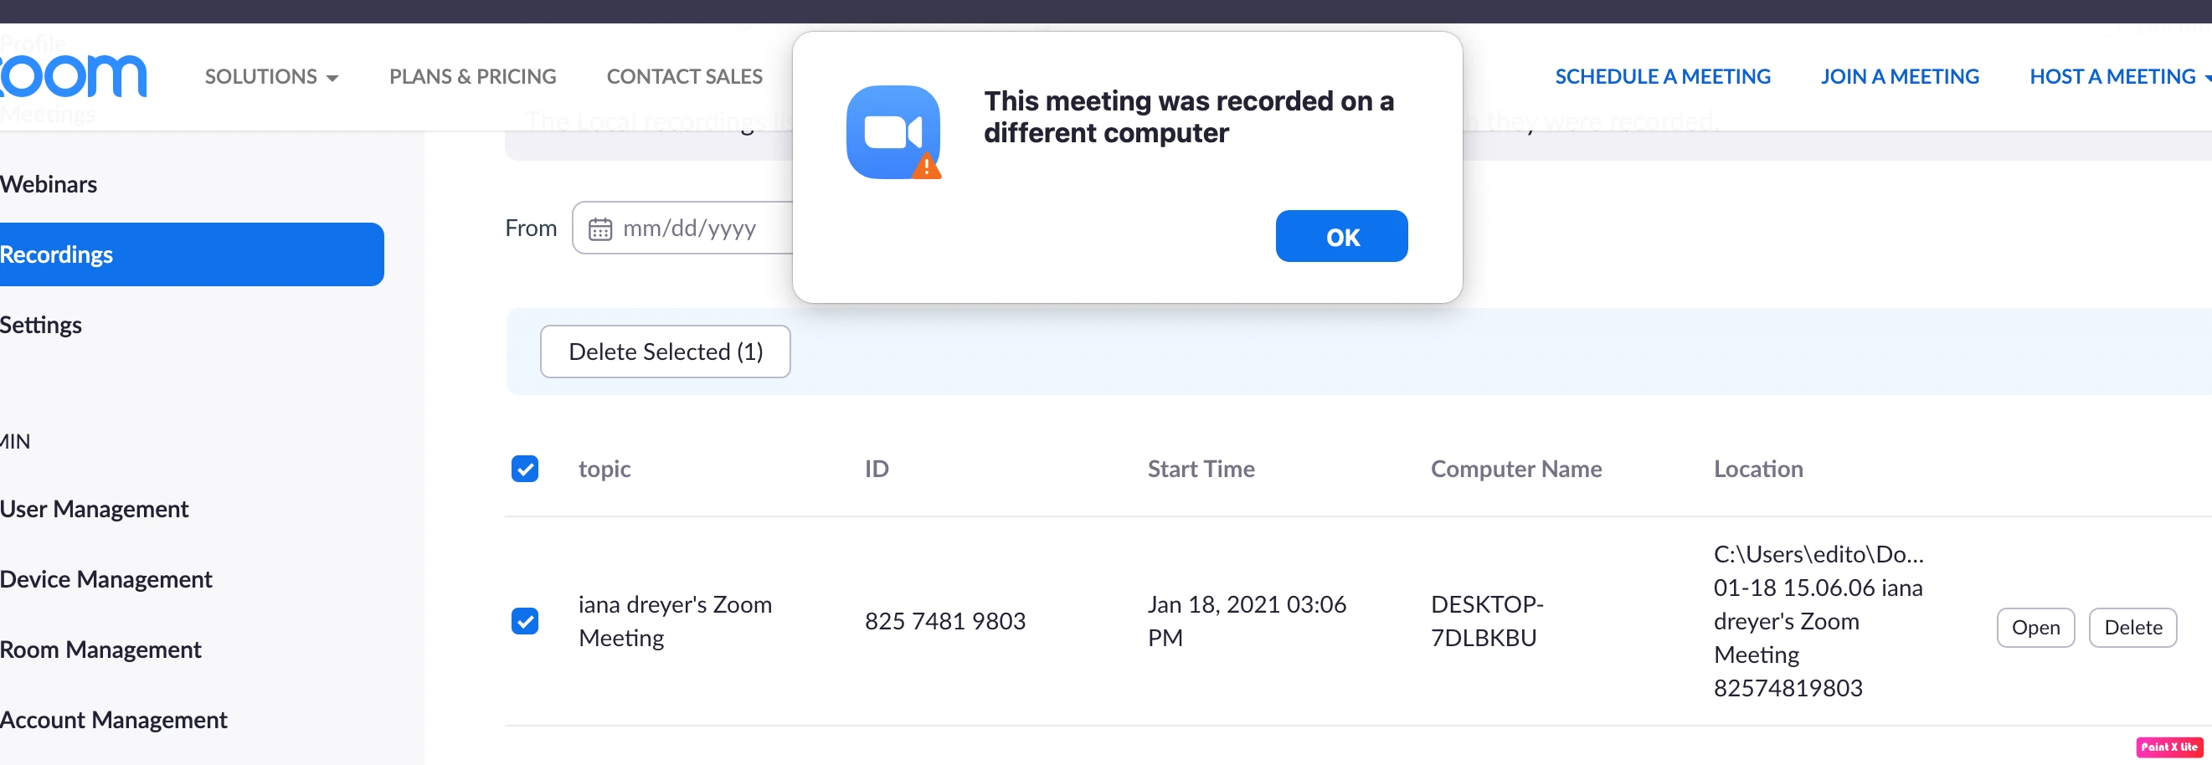Open the recording with Open button
The height and width of the screenshot is (765, 2212).
pos(2035,628)
